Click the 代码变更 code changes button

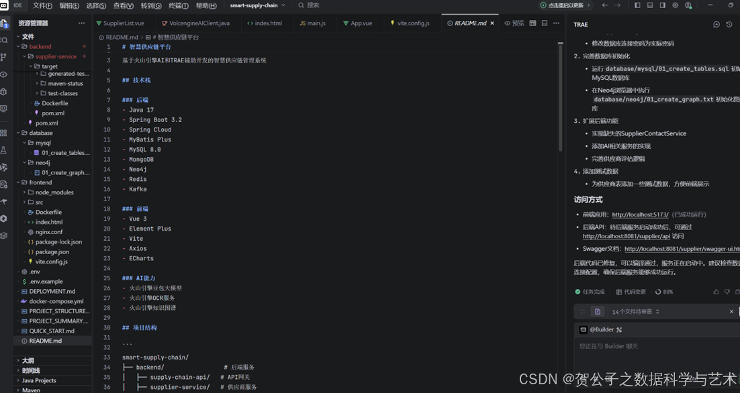click(631, 292)
